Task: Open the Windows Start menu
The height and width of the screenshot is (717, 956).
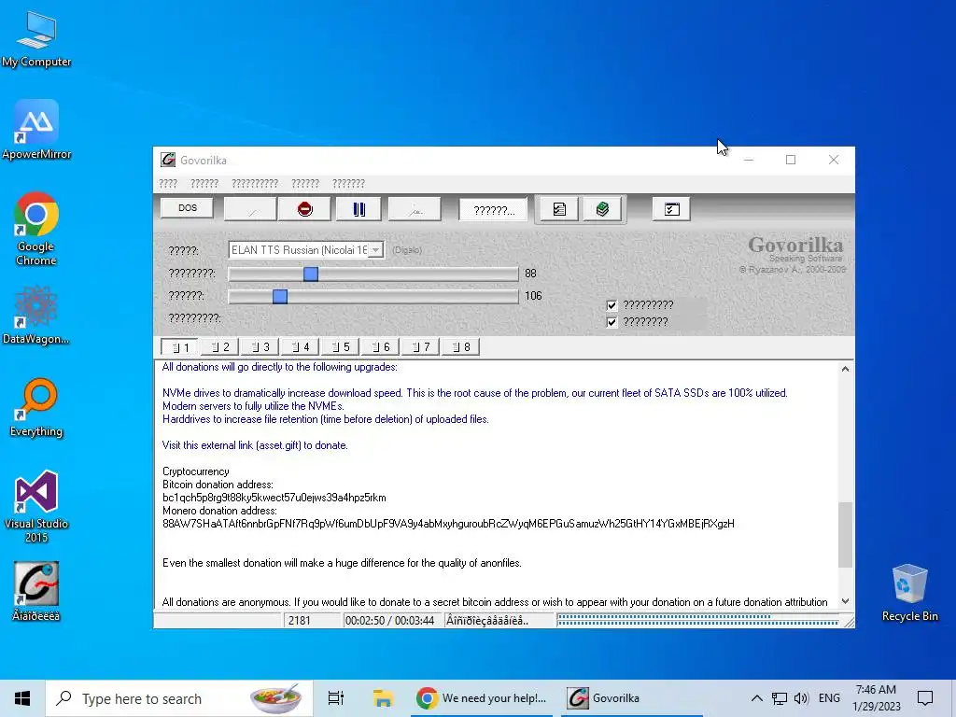Action: click(22, 698)
